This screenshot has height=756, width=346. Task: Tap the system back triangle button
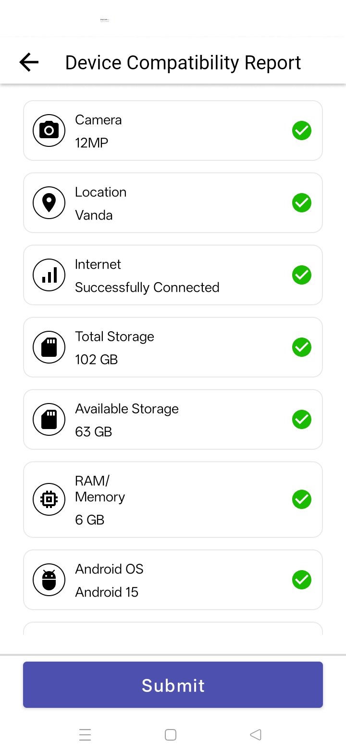(x=256, y=735)
